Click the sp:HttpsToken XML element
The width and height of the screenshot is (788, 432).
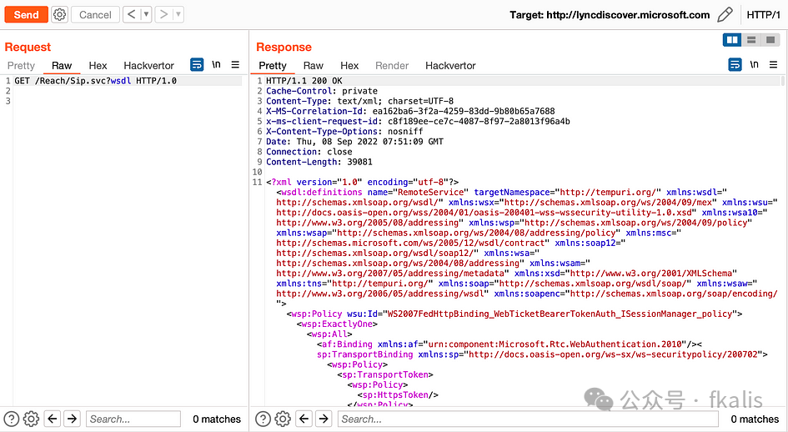click(398, 395)
